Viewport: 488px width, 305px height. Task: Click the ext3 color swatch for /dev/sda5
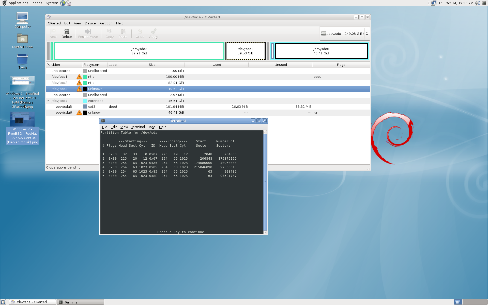pyautogui.click(x=85, y=107)
